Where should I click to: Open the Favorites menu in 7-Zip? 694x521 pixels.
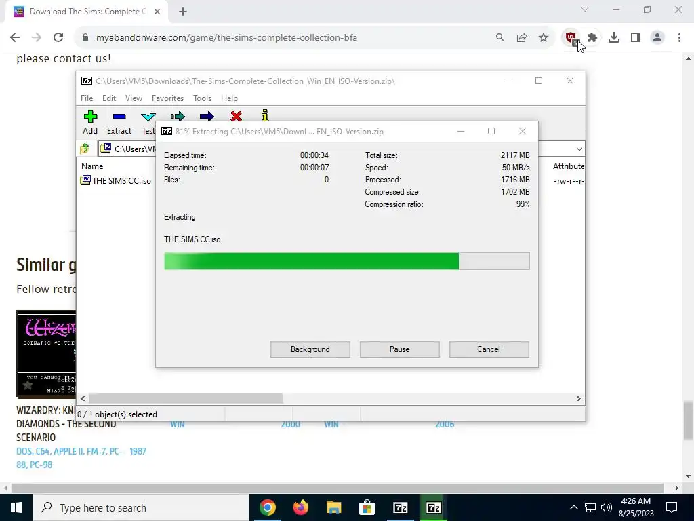click(x=167, y=98)
